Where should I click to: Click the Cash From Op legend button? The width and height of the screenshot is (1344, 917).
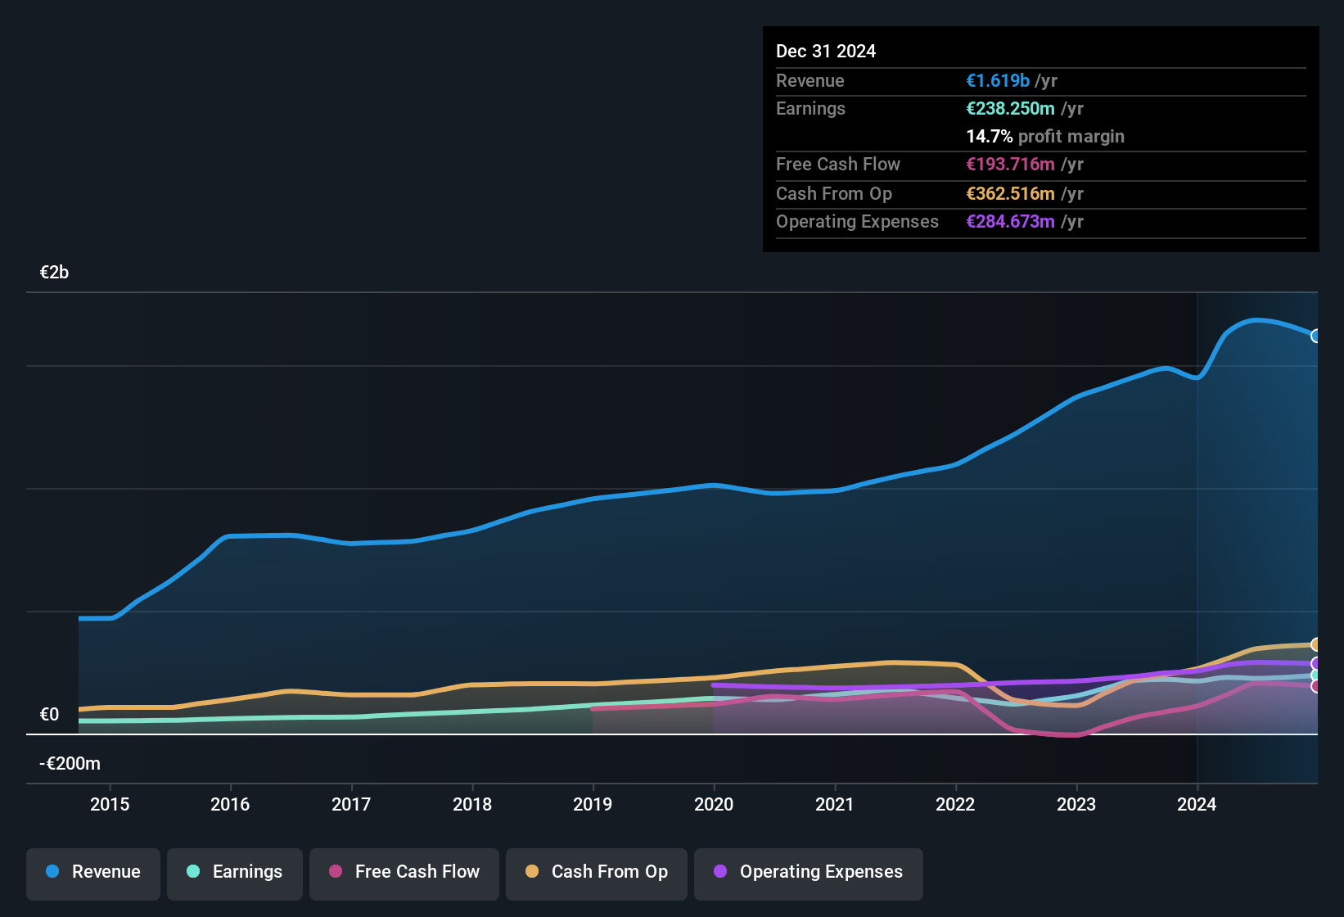[x=596, y=873]
